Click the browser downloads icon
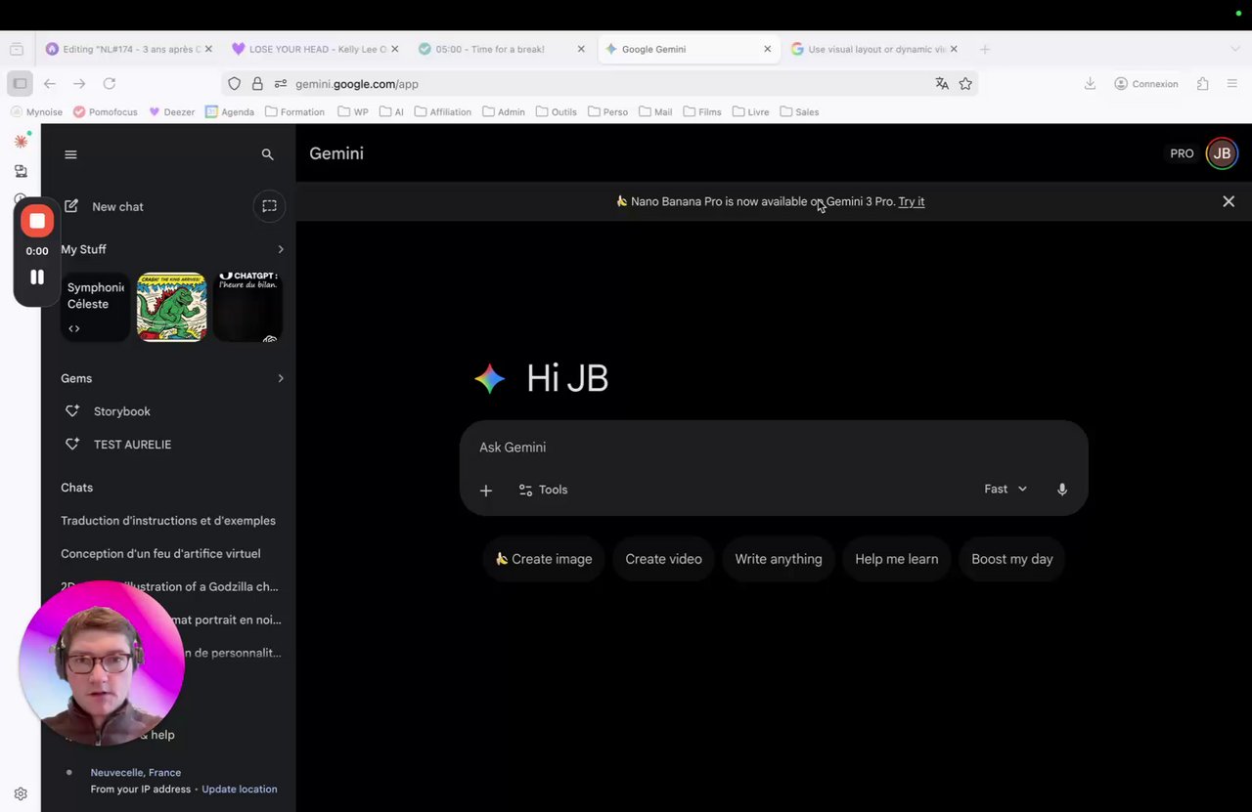The image size is (1252, 812). click(1090, 84)
